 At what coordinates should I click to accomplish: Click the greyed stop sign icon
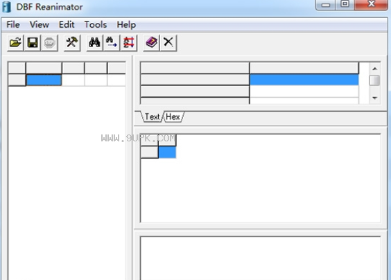(49, 43)
